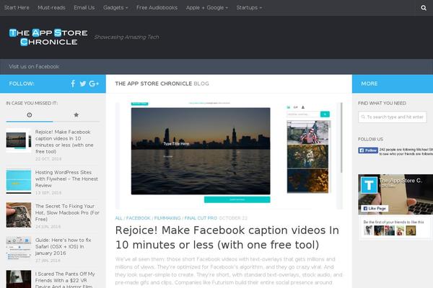Open App Store Chronicle Facebook page avatar
Screen dimensions: 433x288
pyautogui.click(x=369, y=185)
